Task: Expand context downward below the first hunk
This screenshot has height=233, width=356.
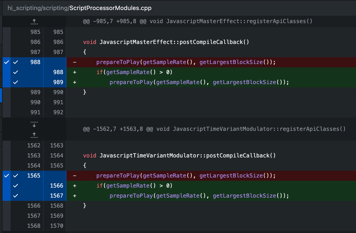Action: pos(34,125)
